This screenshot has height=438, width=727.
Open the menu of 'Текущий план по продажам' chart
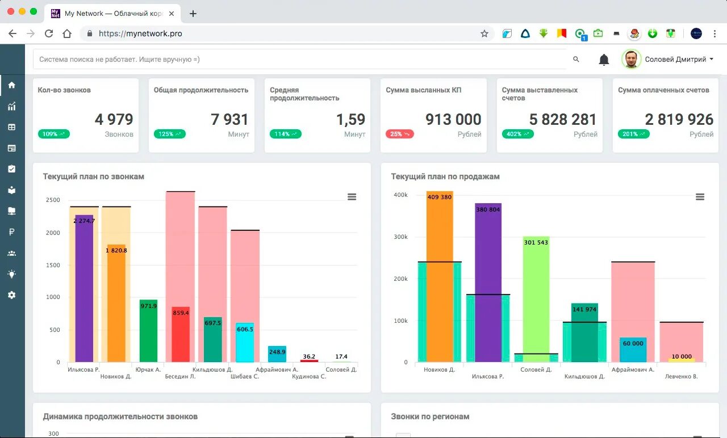700,197
